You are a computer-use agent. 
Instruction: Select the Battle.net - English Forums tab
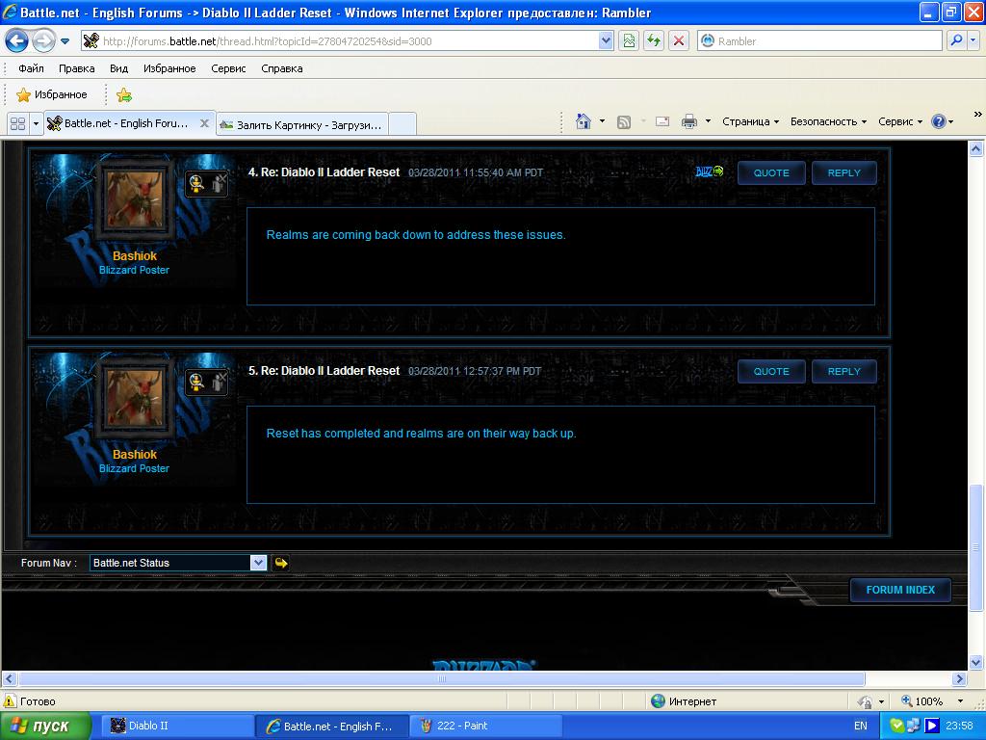pos(126,123)
